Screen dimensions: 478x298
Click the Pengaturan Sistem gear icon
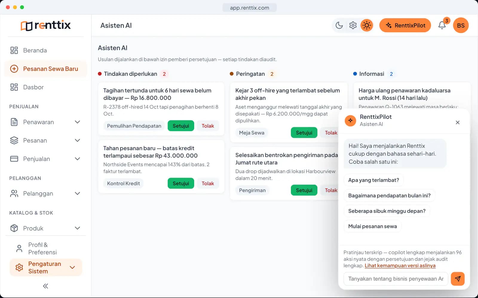click(x=19, y=267)
